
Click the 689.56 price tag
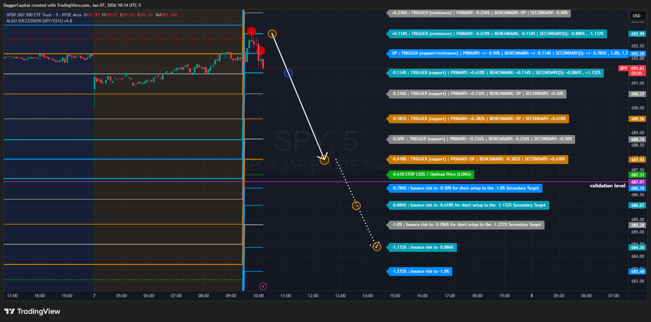(637, 119)
